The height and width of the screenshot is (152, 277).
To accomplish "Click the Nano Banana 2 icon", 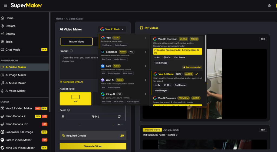I will point(2,116).
